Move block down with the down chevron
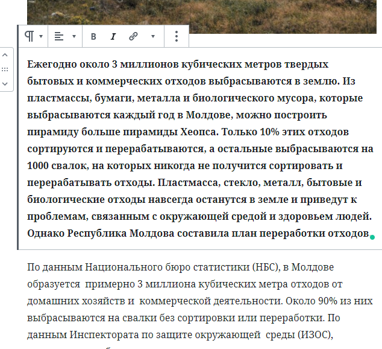The height and width of the screenshot is (349, 382). (5, 84)
